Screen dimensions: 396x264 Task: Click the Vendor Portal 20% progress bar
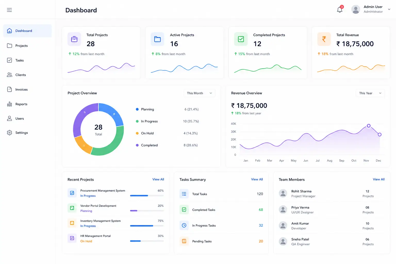[x=147, y=211]
